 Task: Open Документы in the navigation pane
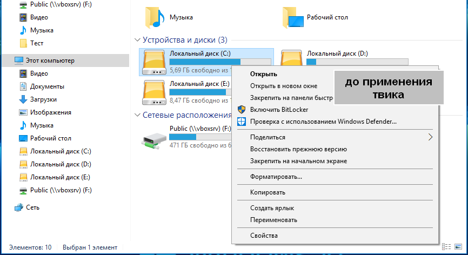pos(47,86)
